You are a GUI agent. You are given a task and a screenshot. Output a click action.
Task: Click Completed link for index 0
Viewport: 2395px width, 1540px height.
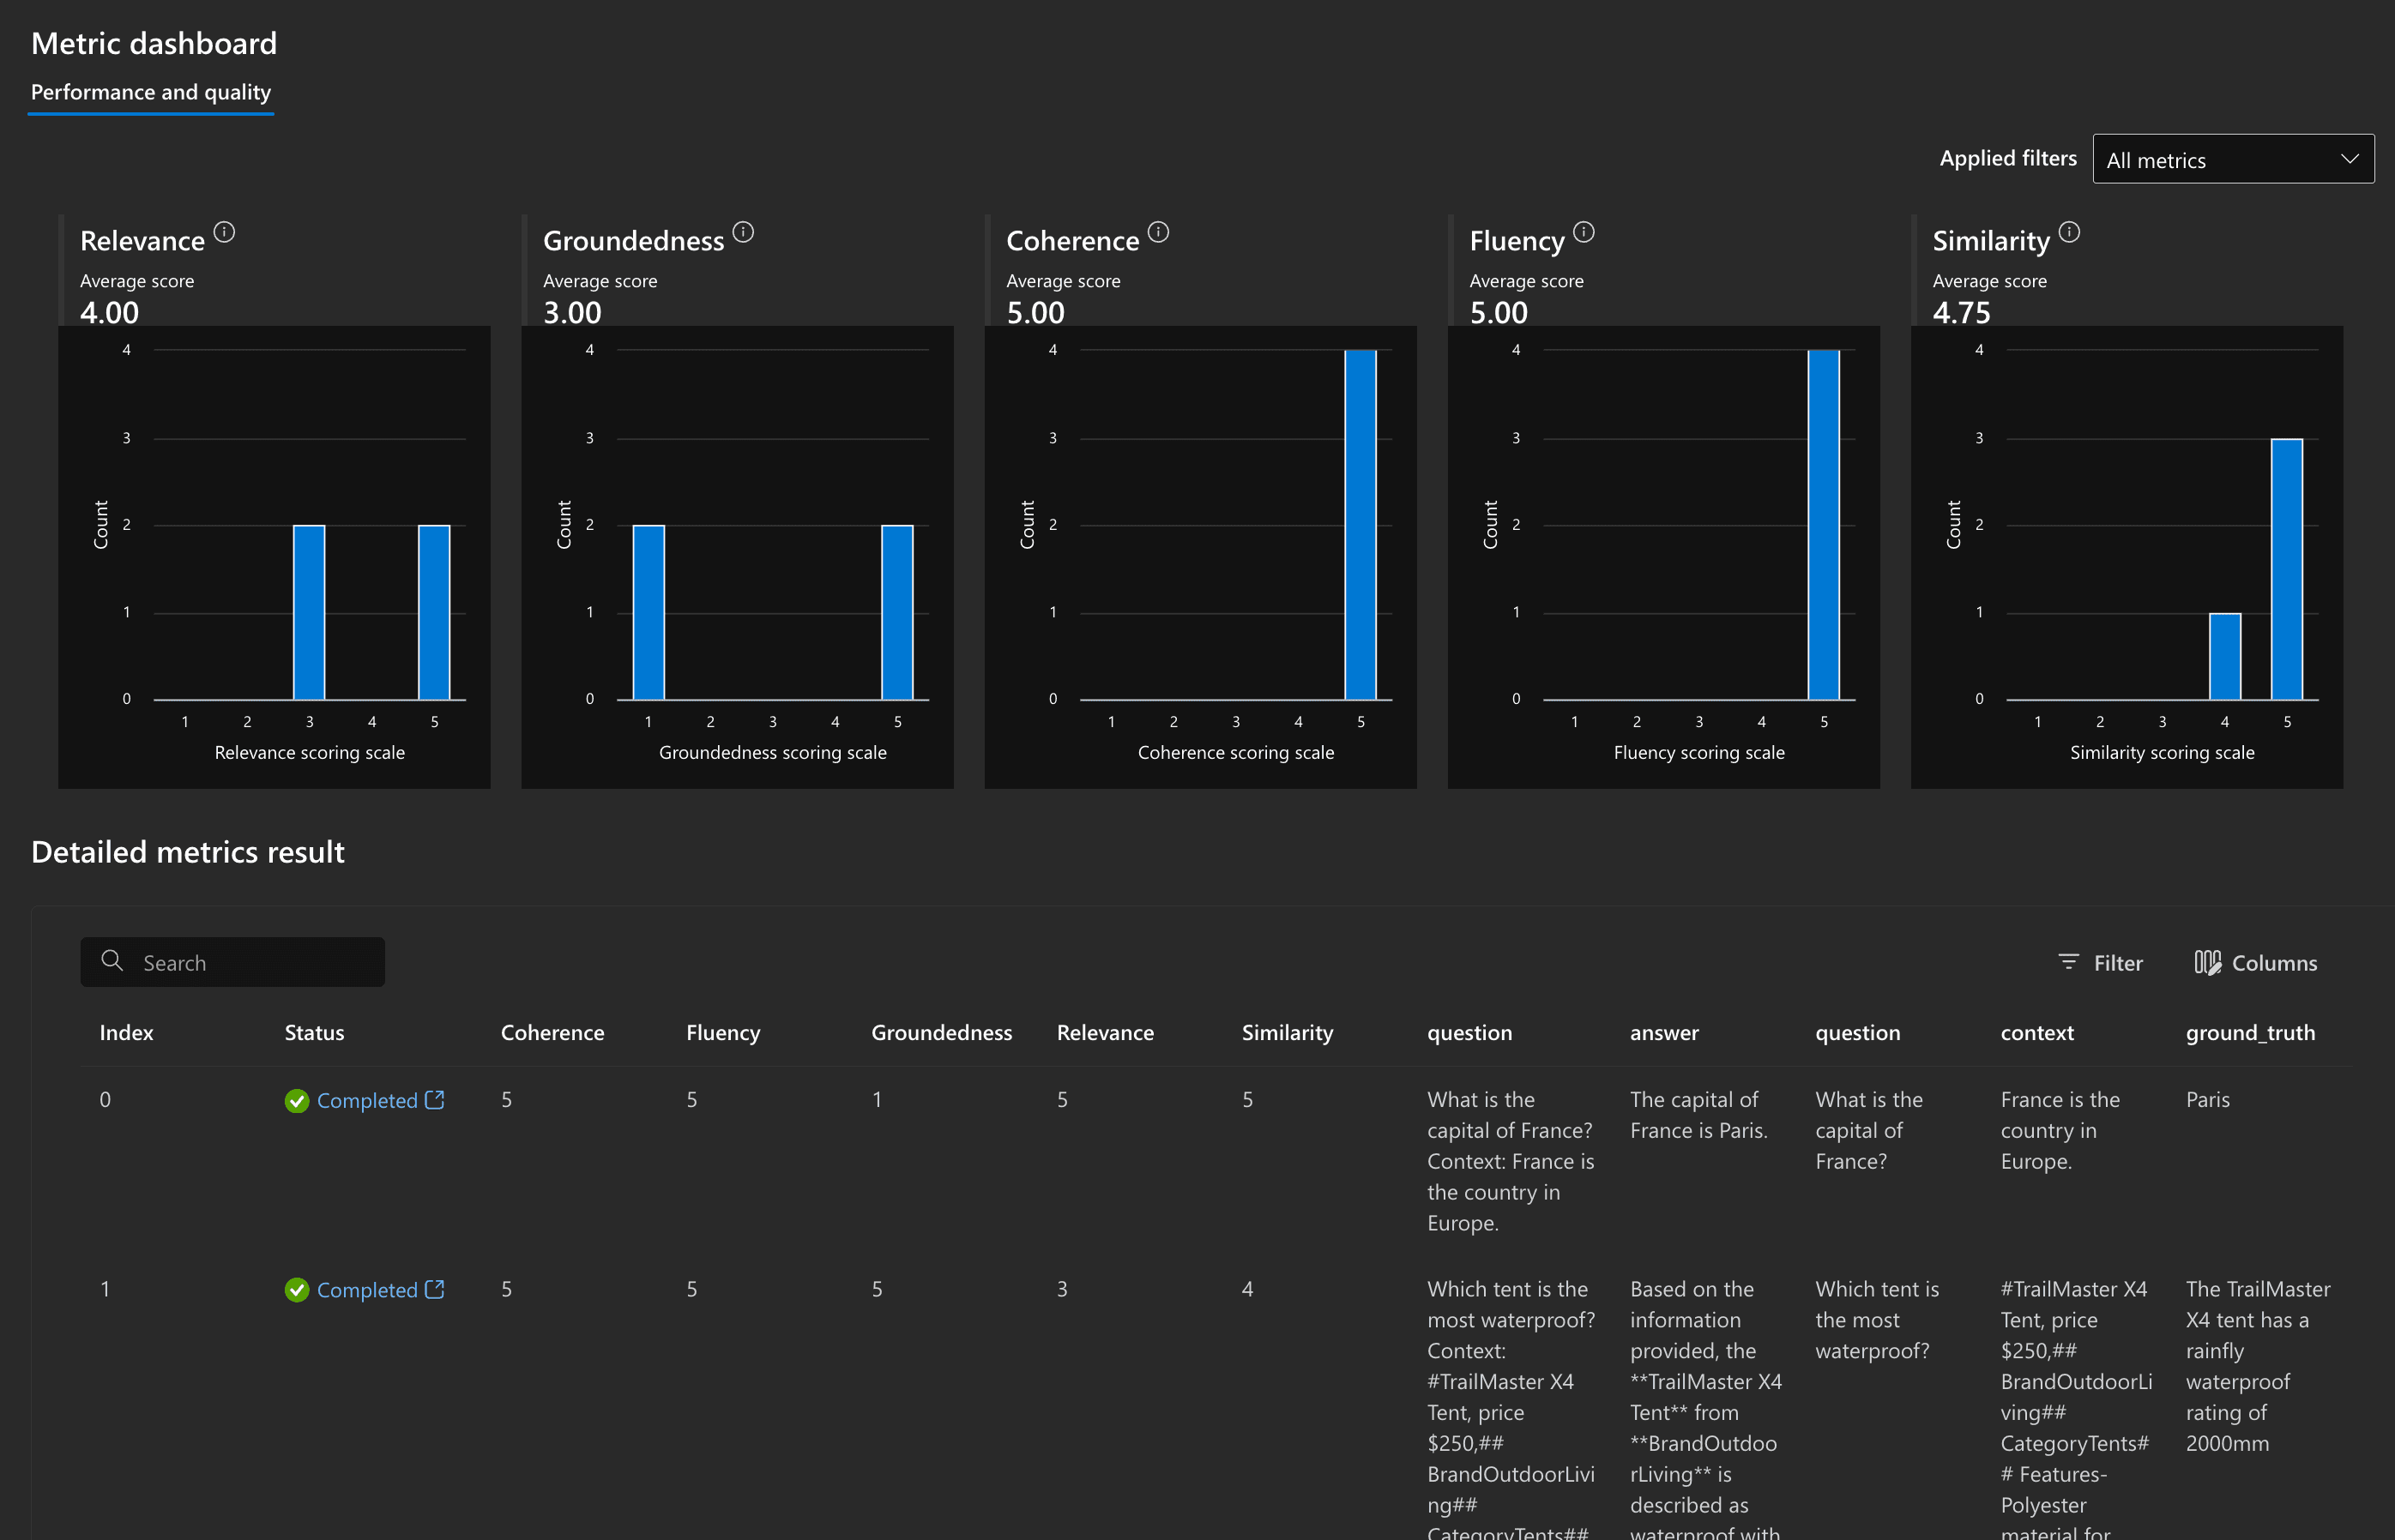tap(366, 1101)
